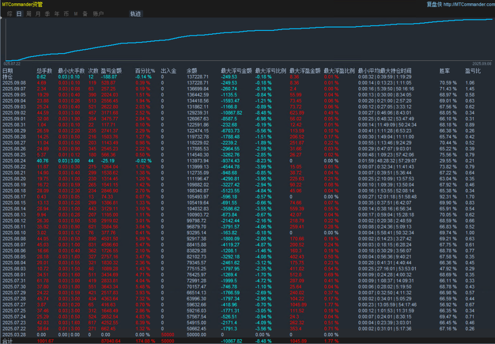Select the 2025.09.02 date row
Screen dimensions: 495x344
(x=13, y=113)
